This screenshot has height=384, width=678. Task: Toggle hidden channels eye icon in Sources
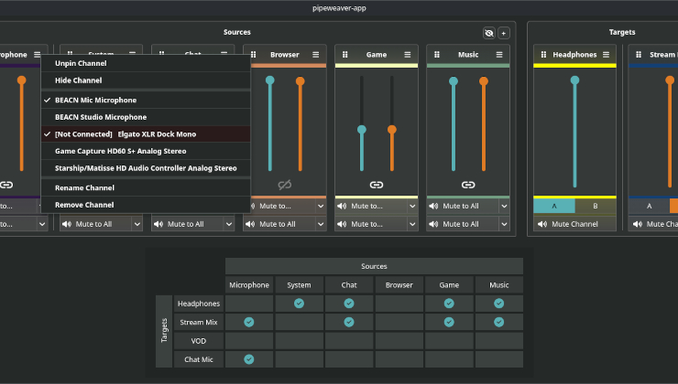[x=489, y=33]
